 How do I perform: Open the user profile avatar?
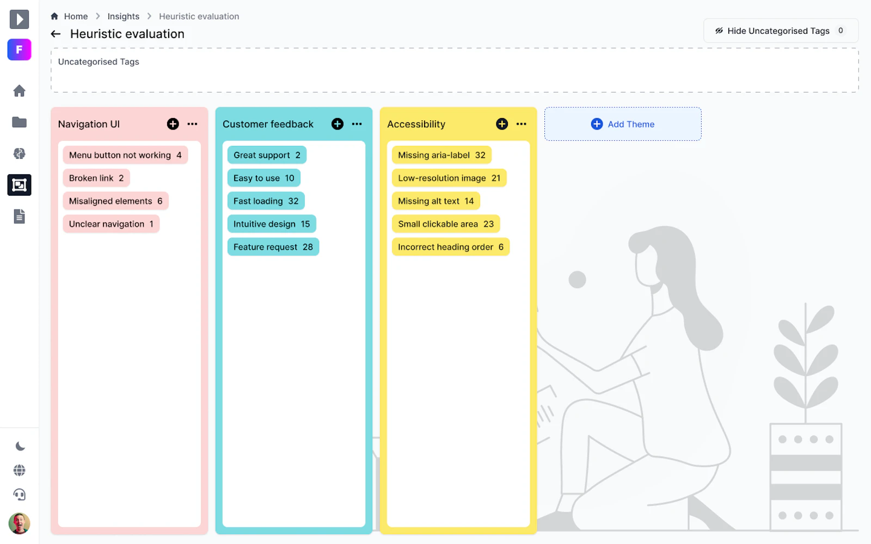point(20,523)
